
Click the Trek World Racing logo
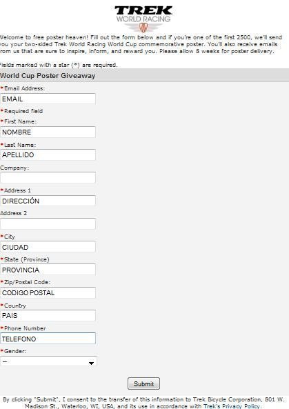pyautogui.click(x=143, y=19)
